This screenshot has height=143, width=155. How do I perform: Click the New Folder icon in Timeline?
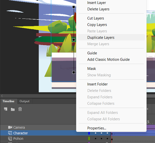pyautogui.click(x=13, y=109)
